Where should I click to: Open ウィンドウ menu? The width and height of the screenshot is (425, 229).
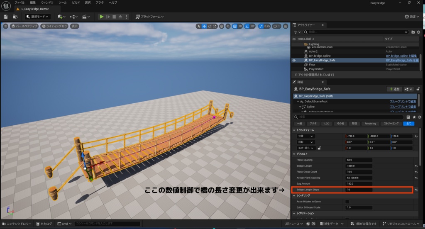coord(47,3)
